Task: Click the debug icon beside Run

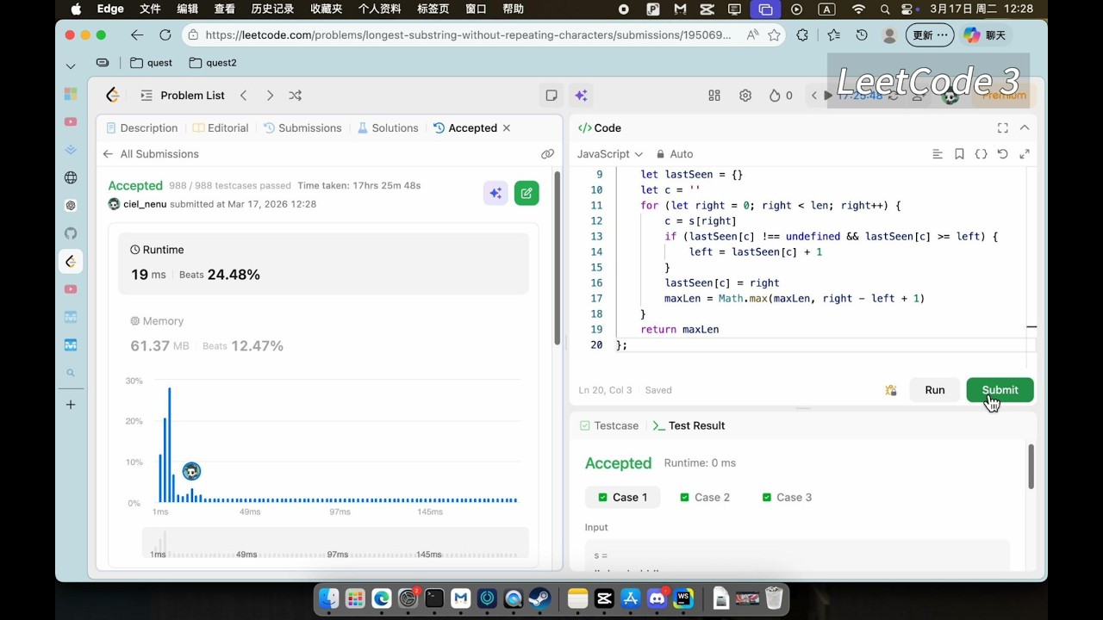Action: pyautogui.click(x=891, y=390)
